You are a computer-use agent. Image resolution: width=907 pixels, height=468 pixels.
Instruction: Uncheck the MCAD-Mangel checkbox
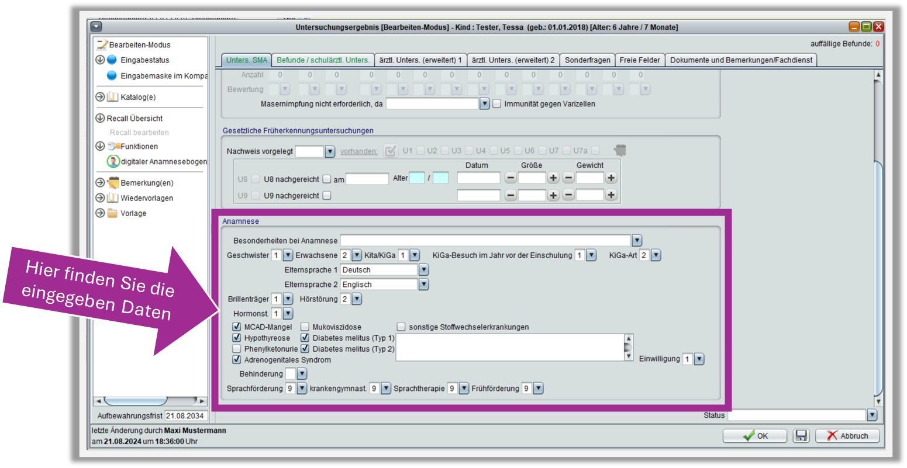(x=237, y=327)
